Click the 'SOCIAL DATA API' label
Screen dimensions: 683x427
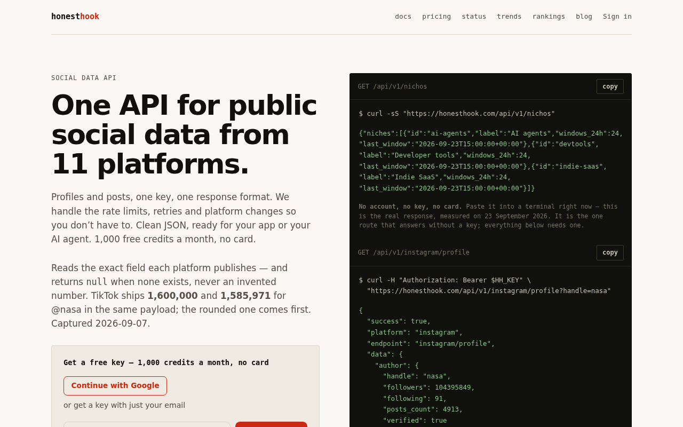coord(84,78)
